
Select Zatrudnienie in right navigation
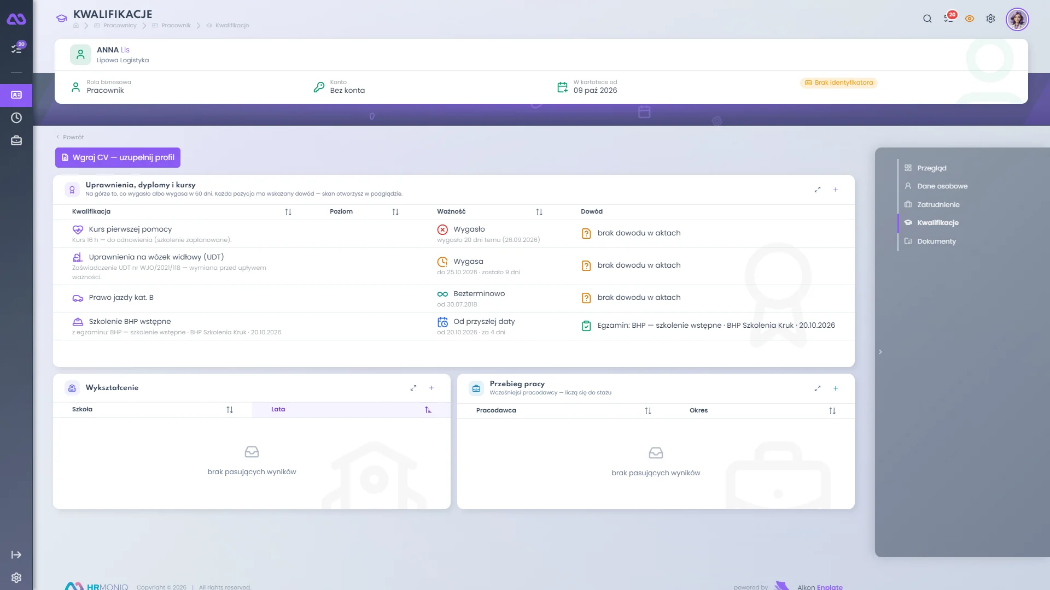tap(932, 205)
